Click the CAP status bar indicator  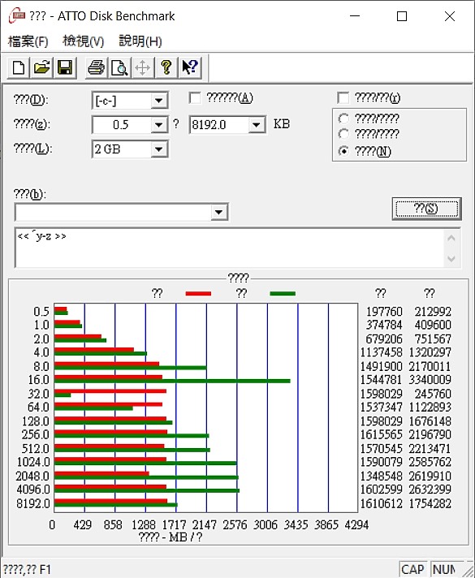(412, 570)
